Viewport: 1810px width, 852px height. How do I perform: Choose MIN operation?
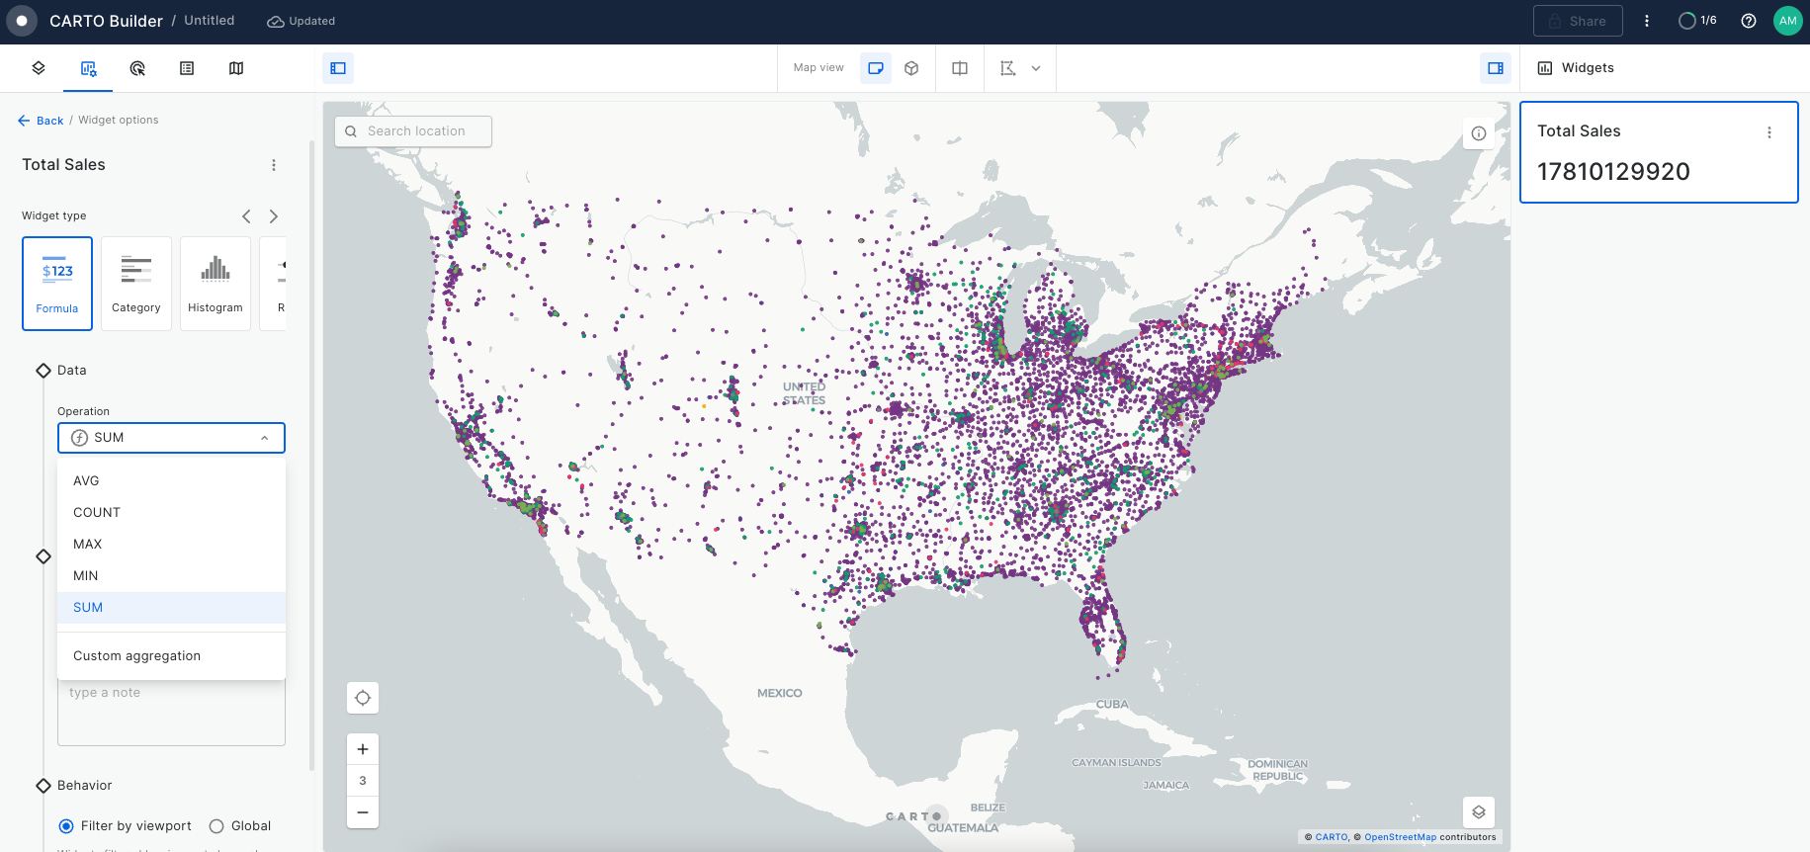tap(171, 576)
